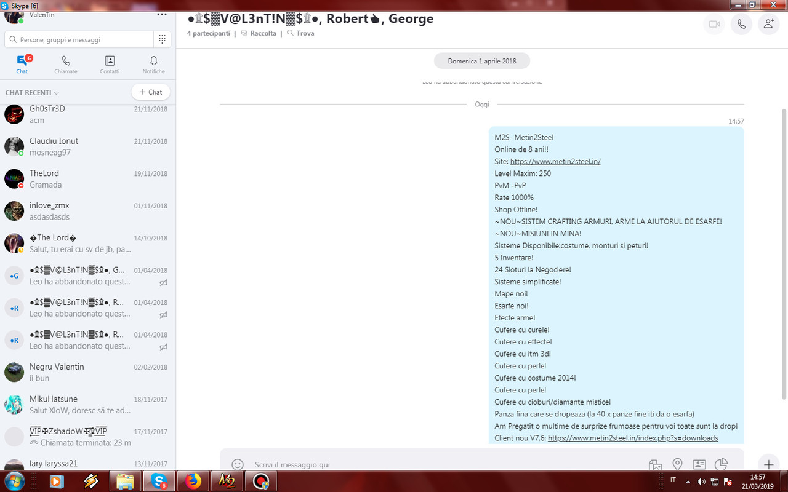Open the TheLord conversation avatar
This screenshot has height=492, width=788.
pos(14,179)
